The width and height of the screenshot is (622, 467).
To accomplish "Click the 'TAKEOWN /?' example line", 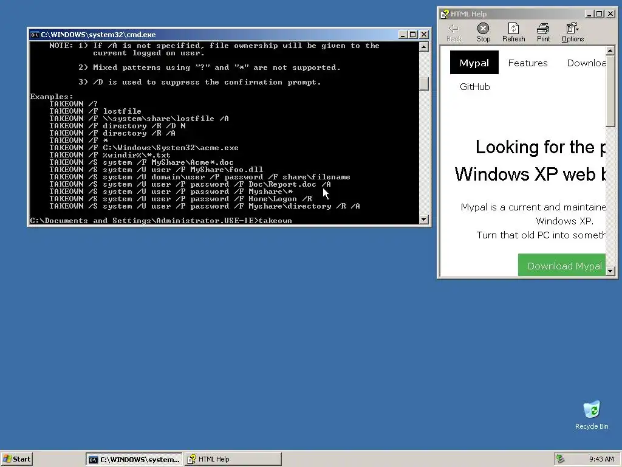I will pos(73,104).
